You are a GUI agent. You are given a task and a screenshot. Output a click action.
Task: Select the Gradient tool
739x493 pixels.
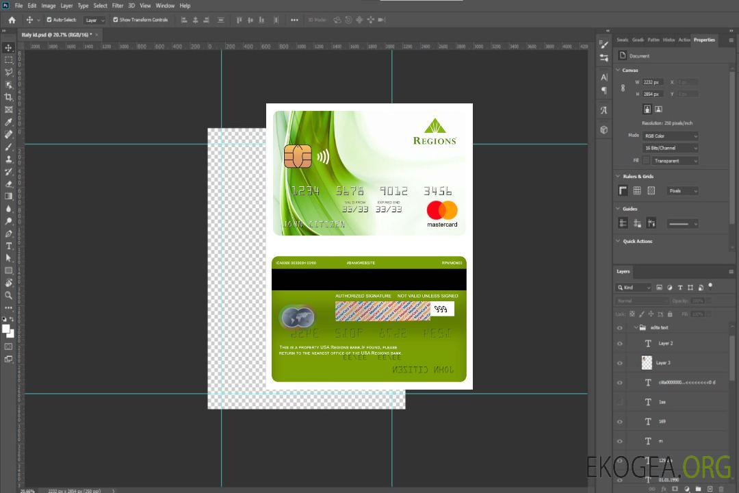[x=8, y=197]
